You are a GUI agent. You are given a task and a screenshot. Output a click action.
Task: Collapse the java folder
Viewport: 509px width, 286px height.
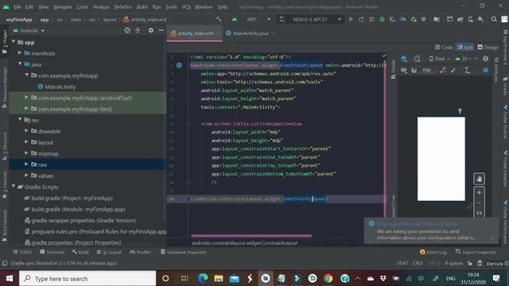pyautogui.click(x=20, y=64)
